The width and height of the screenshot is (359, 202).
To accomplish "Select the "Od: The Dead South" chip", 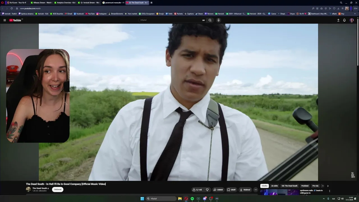I will tap(289, 186).
